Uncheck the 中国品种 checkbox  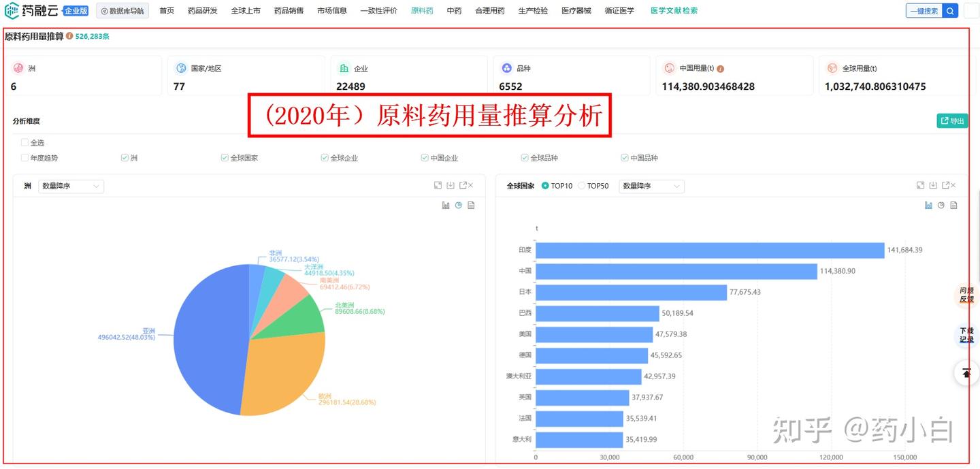625,158
